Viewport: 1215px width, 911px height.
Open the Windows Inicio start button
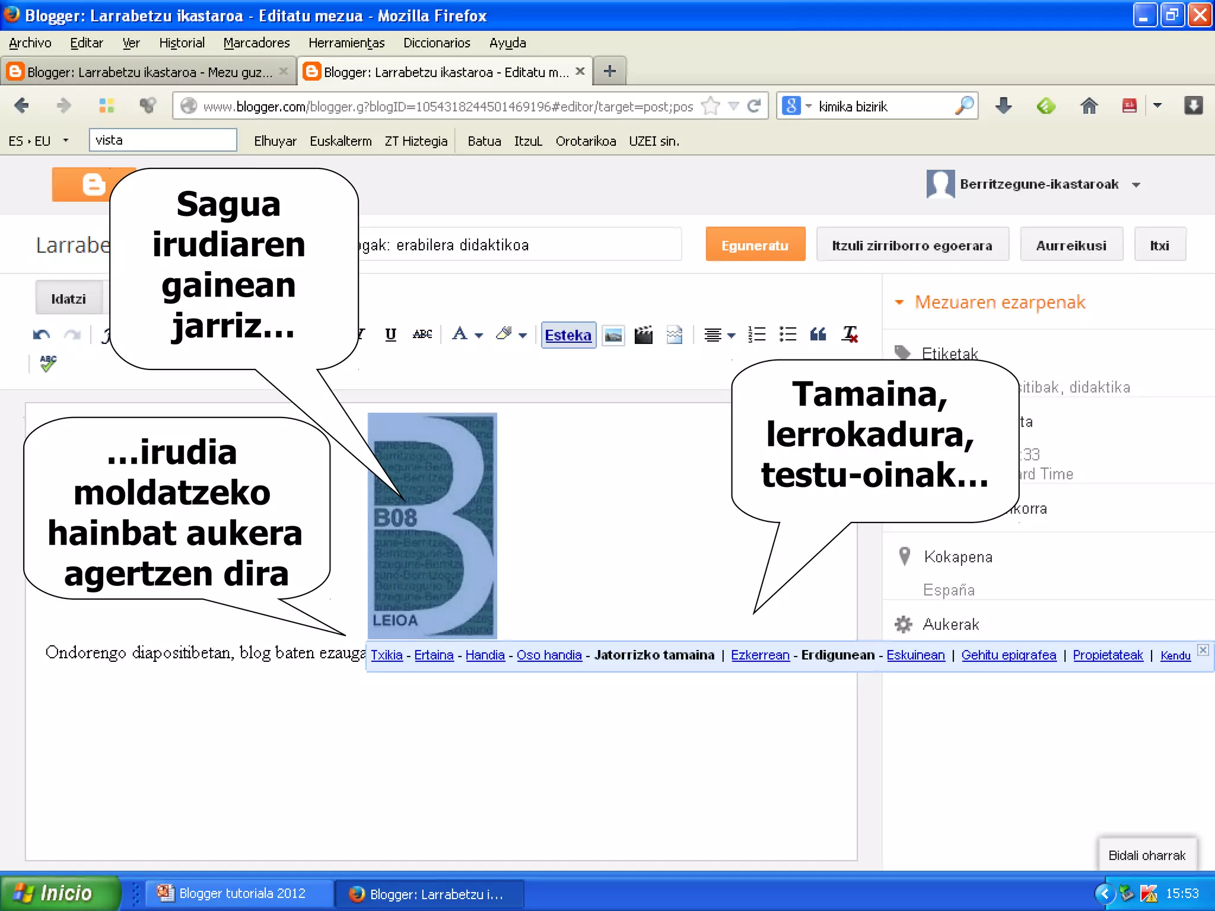pyautogui.click(x=59, y=893)
